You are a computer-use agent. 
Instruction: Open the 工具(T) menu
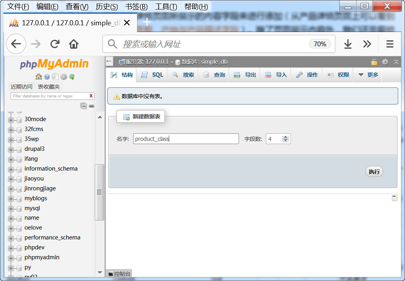[166, 6]
